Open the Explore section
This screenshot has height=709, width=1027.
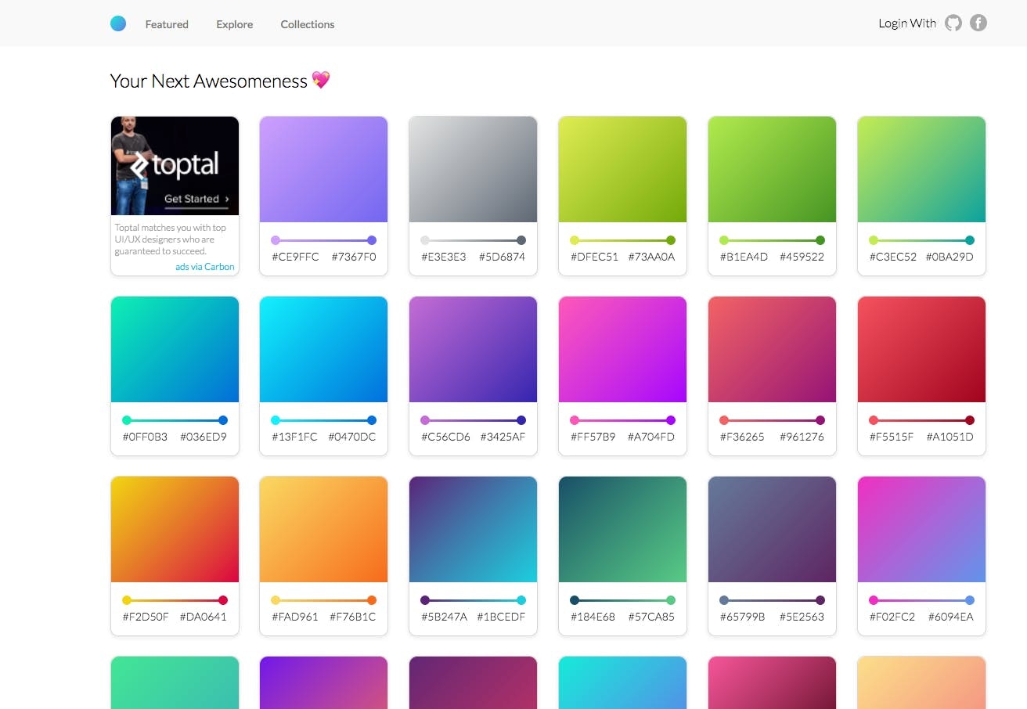tap(234, 24)
